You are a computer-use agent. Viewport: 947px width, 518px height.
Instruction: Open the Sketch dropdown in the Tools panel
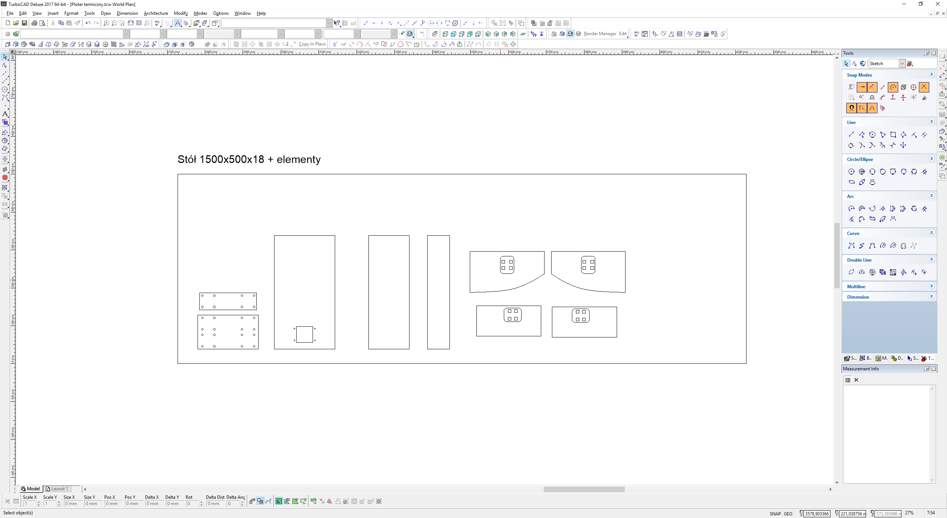pos(902,64)
